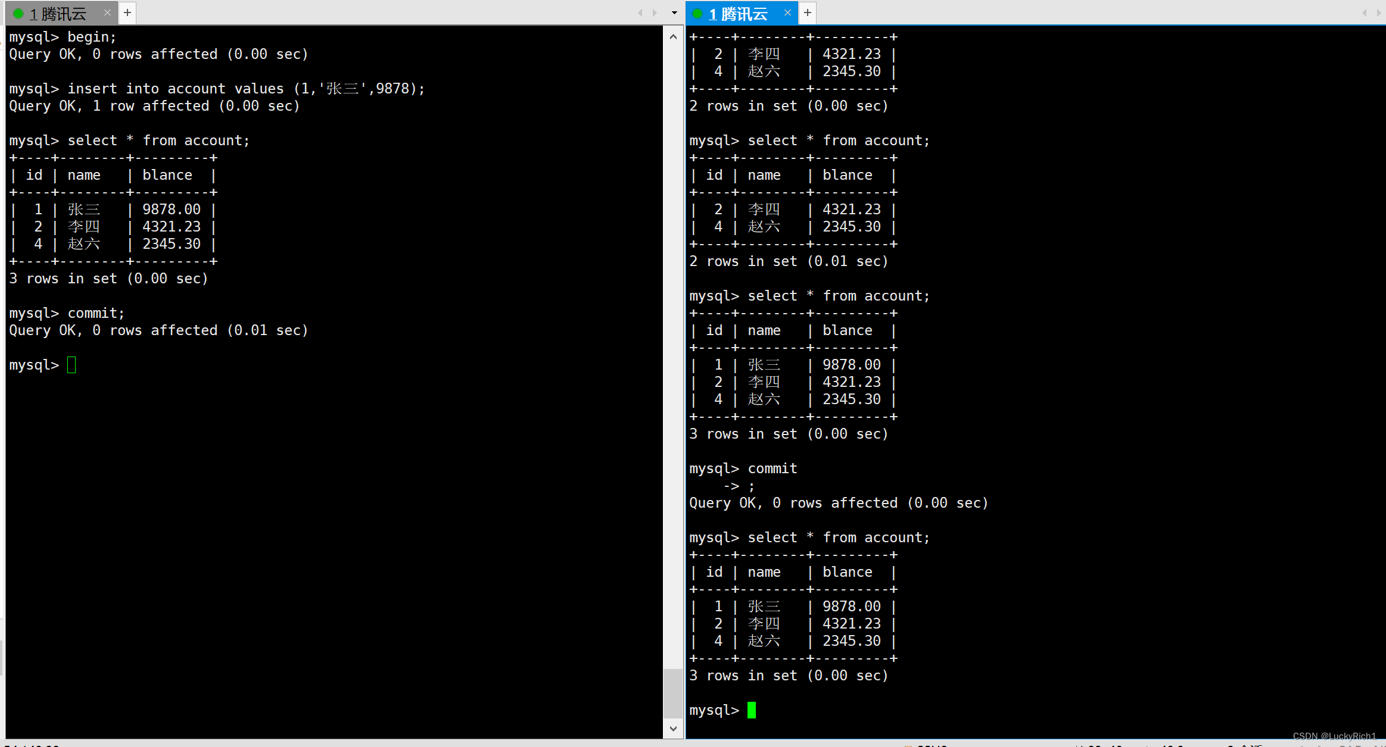This screenshot has height=747, width=1386.
Task: Open left pane tab list dropdown
Action: pos(674,12)
